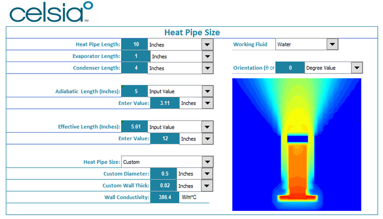Click the Enter Value field showing 12
383x219 pixels.
click(x=165, y=138)
